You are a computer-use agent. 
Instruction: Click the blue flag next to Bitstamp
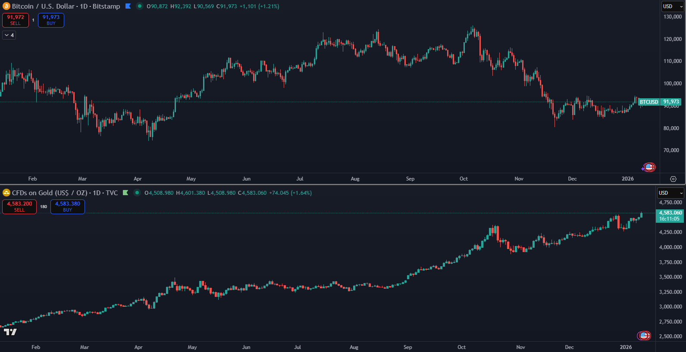pyautogui.click(x=128, y=6)
